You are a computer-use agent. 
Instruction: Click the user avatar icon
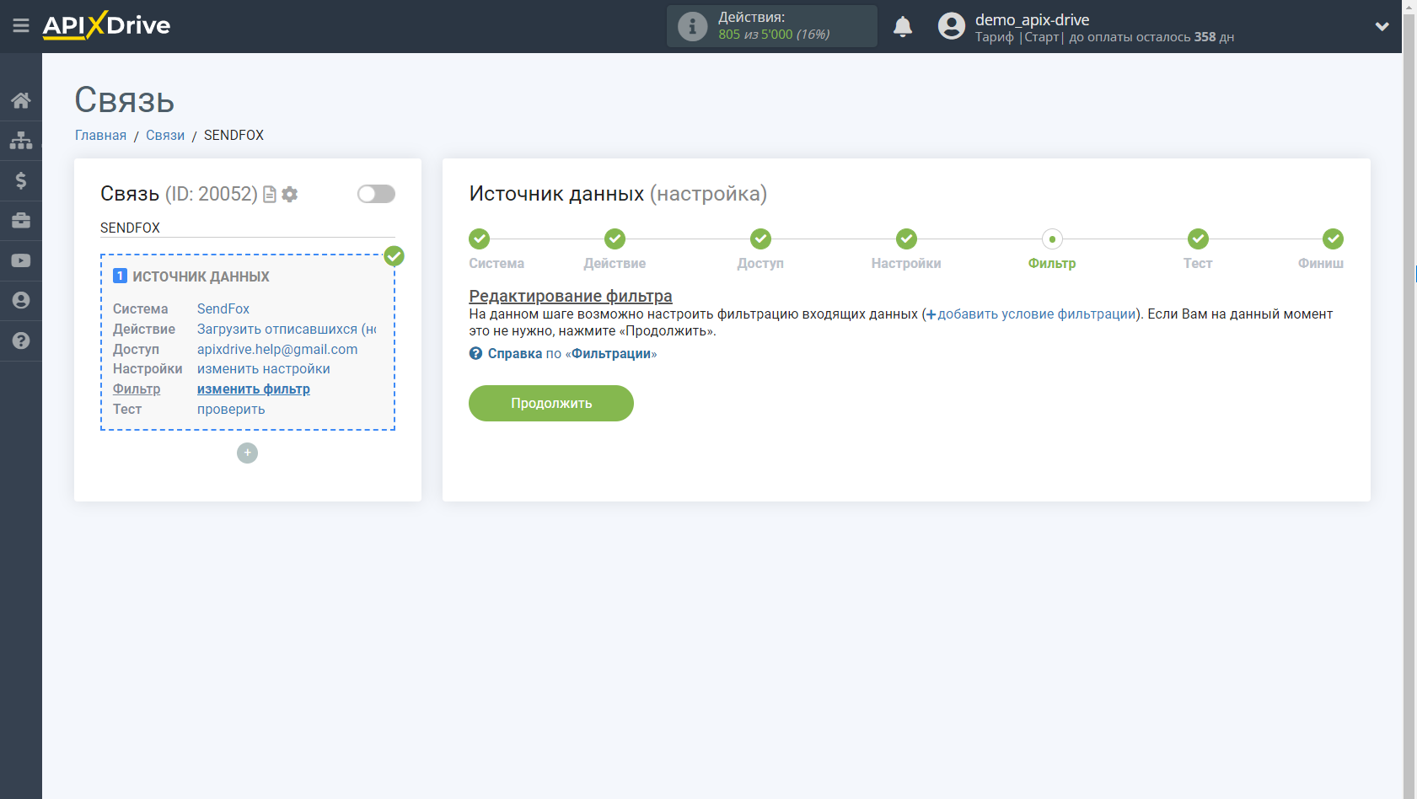[951, 26]
